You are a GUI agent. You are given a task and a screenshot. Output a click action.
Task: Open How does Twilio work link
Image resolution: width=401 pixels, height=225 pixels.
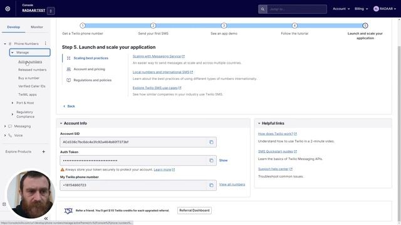click(278, 134)
